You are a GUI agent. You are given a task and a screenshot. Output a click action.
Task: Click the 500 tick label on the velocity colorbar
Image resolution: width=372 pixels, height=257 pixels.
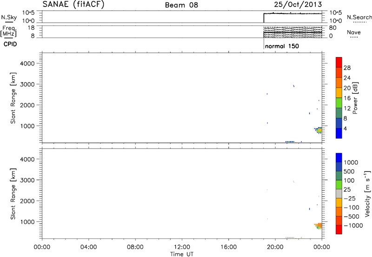(349, 171)
